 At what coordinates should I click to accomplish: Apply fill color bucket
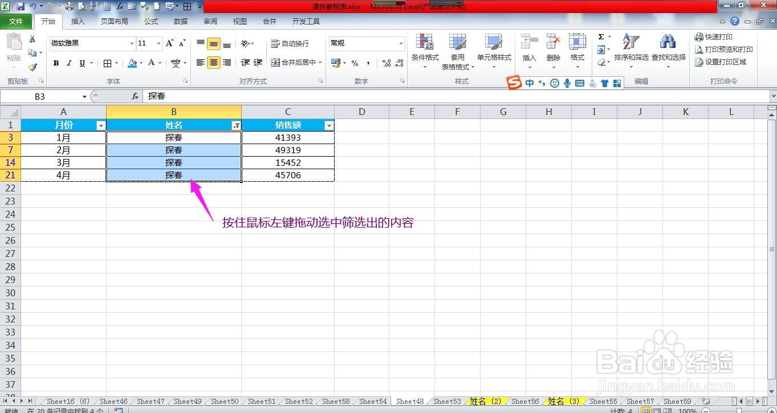(132, 63)
